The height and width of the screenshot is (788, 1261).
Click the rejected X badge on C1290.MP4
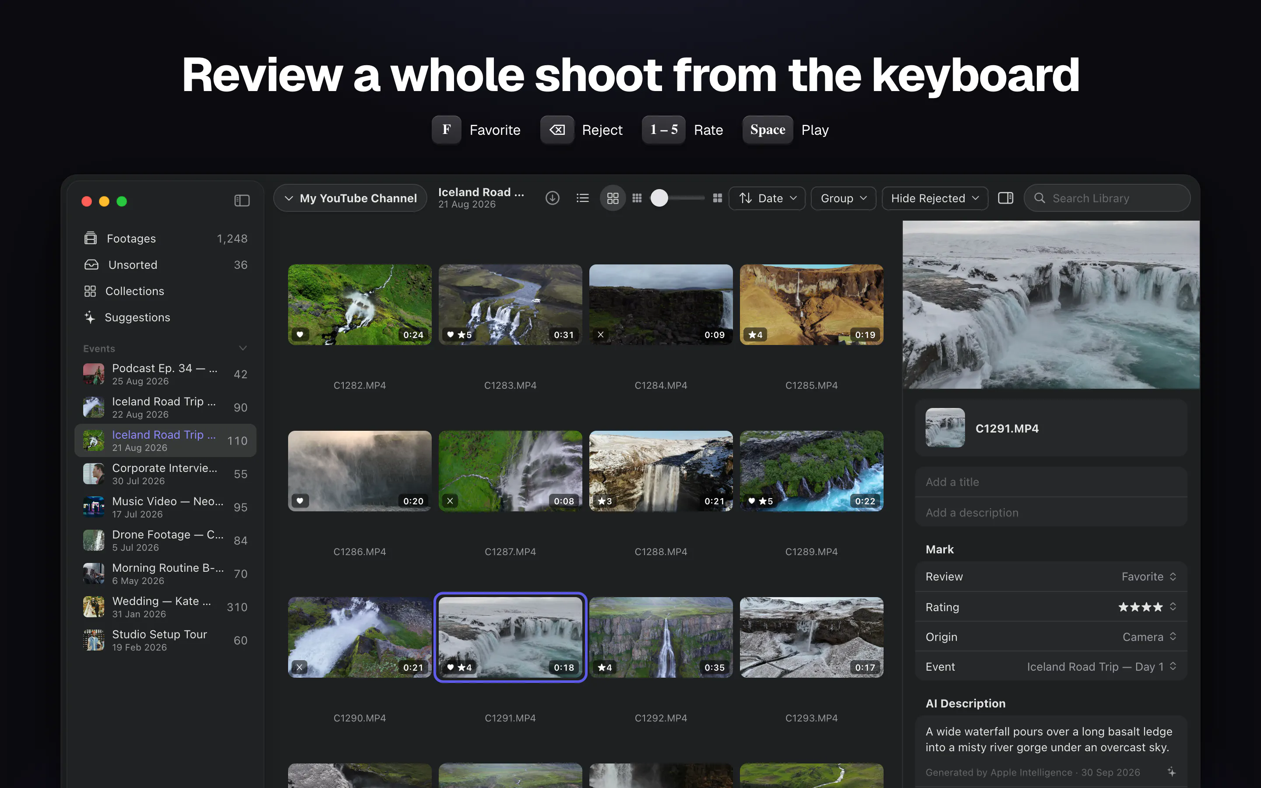[299, 667]
